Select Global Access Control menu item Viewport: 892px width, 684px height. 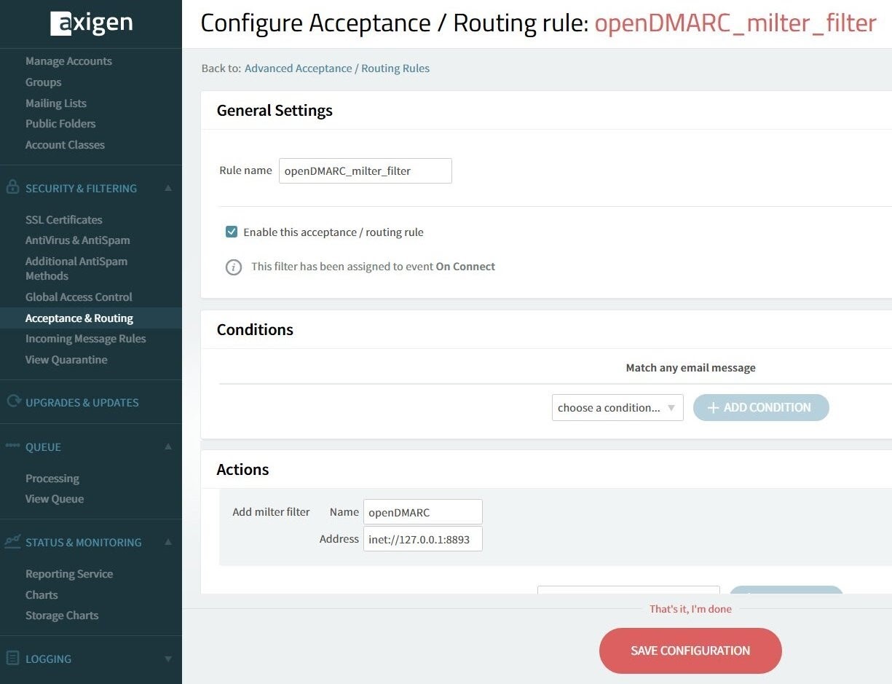coord(79,297)
